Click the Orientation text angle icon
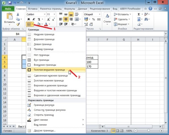This screenshot has width=169, height=135. (73, 24)
